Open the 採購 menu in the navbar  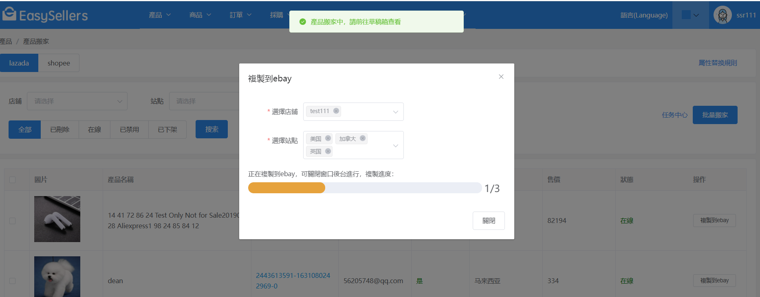pos(279,15)
